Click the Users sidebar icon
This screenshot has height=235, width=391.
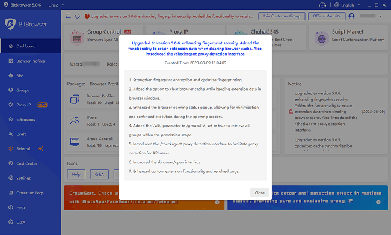pyautogui.click(x=11, y=134)
